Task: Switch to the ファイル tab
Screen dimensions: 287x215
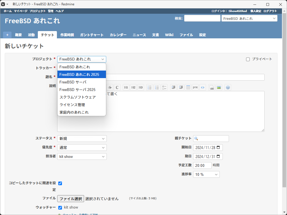Action: click(x=186, y=35)
